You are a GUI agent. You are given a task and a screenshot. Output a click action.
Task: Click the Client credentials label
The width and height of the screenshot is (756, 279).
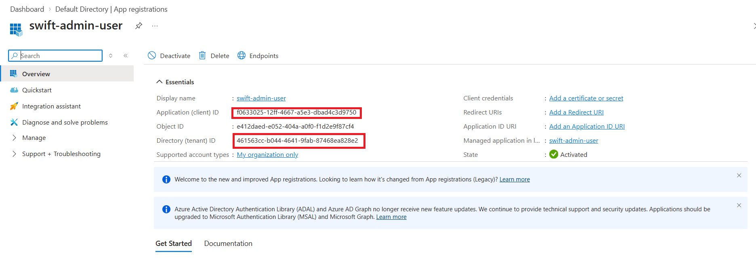pyautogui.click(x=488, y=98)
